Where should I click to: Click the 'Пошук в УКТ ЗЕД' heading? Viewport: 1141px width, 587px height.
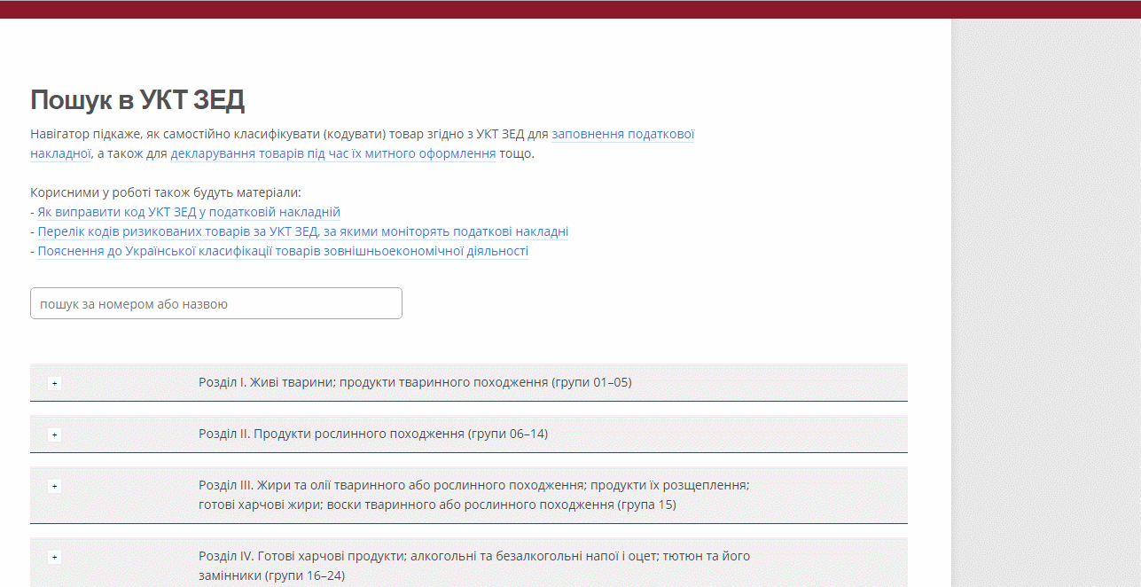point(137,100)
